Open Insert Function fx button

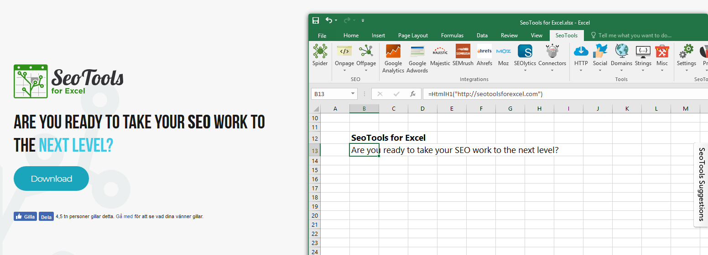[413, 94]
